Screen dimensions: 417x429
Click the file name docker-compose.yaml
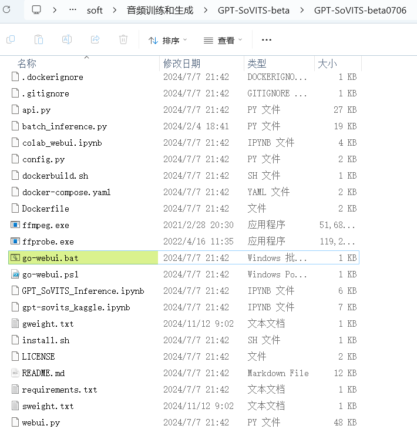pyautogui.click(x=66, y=192)
